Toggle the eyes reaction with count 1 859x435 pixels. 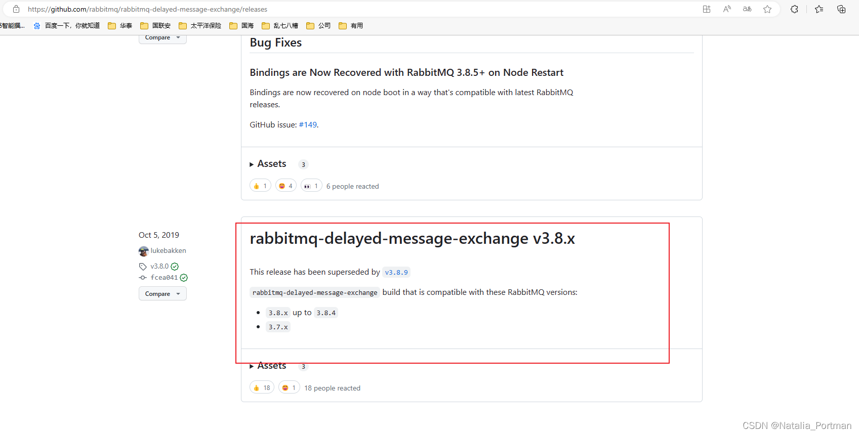pos(311,186)
